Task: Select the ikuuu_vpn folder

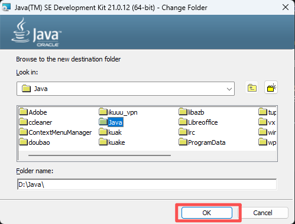Action: click(x=118, y=112)
